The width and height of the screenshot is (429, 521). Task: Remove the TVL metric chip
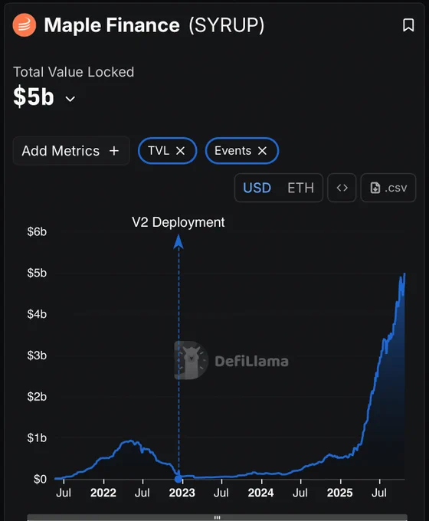(181, 151)
